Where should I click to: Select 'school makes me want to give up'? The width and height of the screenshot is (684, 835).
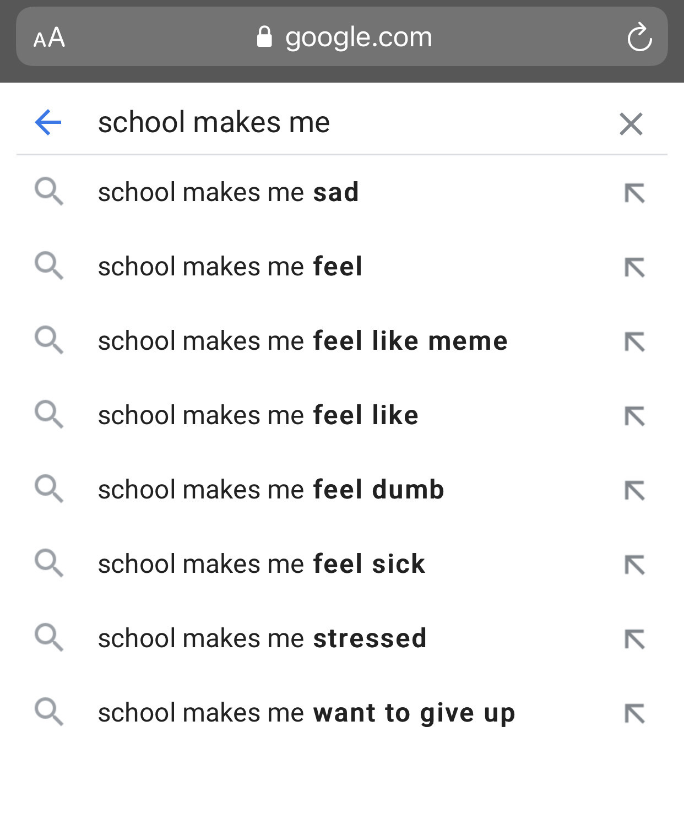(x=341, y=713)
